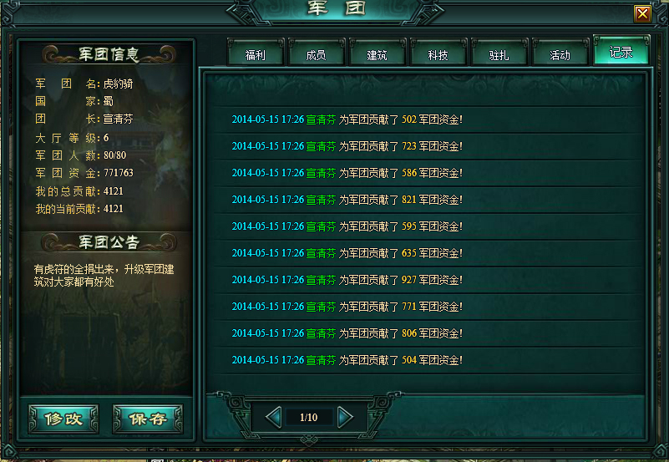Go to the next records page arrow
The height and width of the screenshot is (462, 669).
tap(345, 417)
